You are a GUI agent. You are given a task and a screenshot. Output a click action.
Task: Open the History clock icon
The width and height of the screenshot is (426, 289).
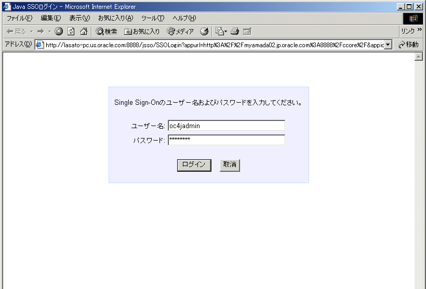tap(204, 32)
